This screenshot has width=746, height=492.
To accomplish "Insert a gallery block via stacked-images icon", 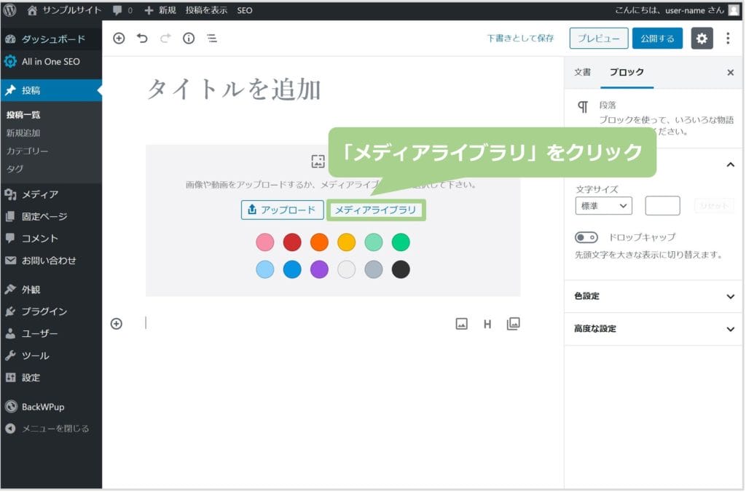I will (x=513, y=324).
